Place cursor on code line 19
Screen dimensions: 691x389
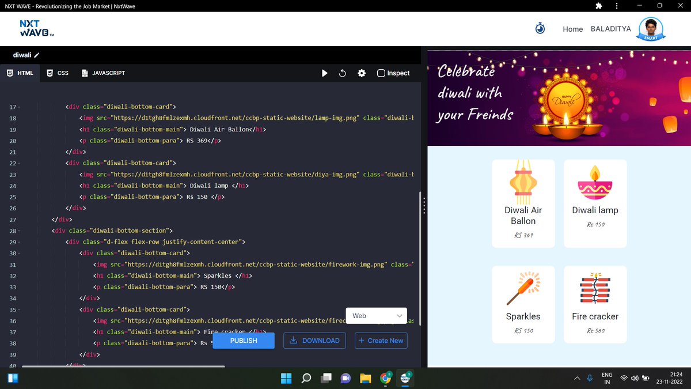pyautogui.click(x=173, y=130)
